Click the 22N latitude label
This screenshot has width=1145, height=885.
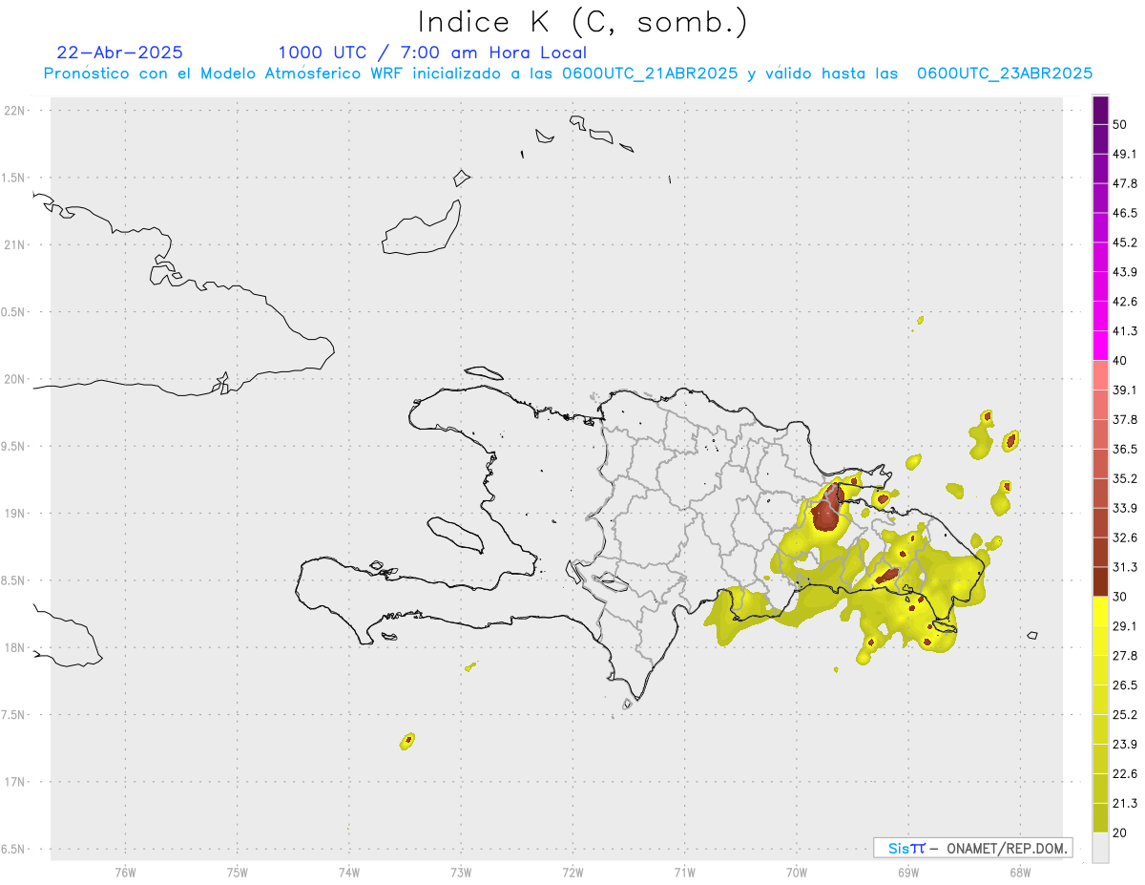point(16,111)
